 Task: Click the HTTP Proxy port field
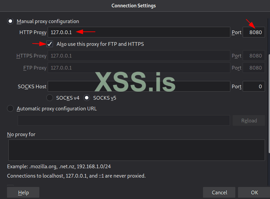click(x=254, y=32)
